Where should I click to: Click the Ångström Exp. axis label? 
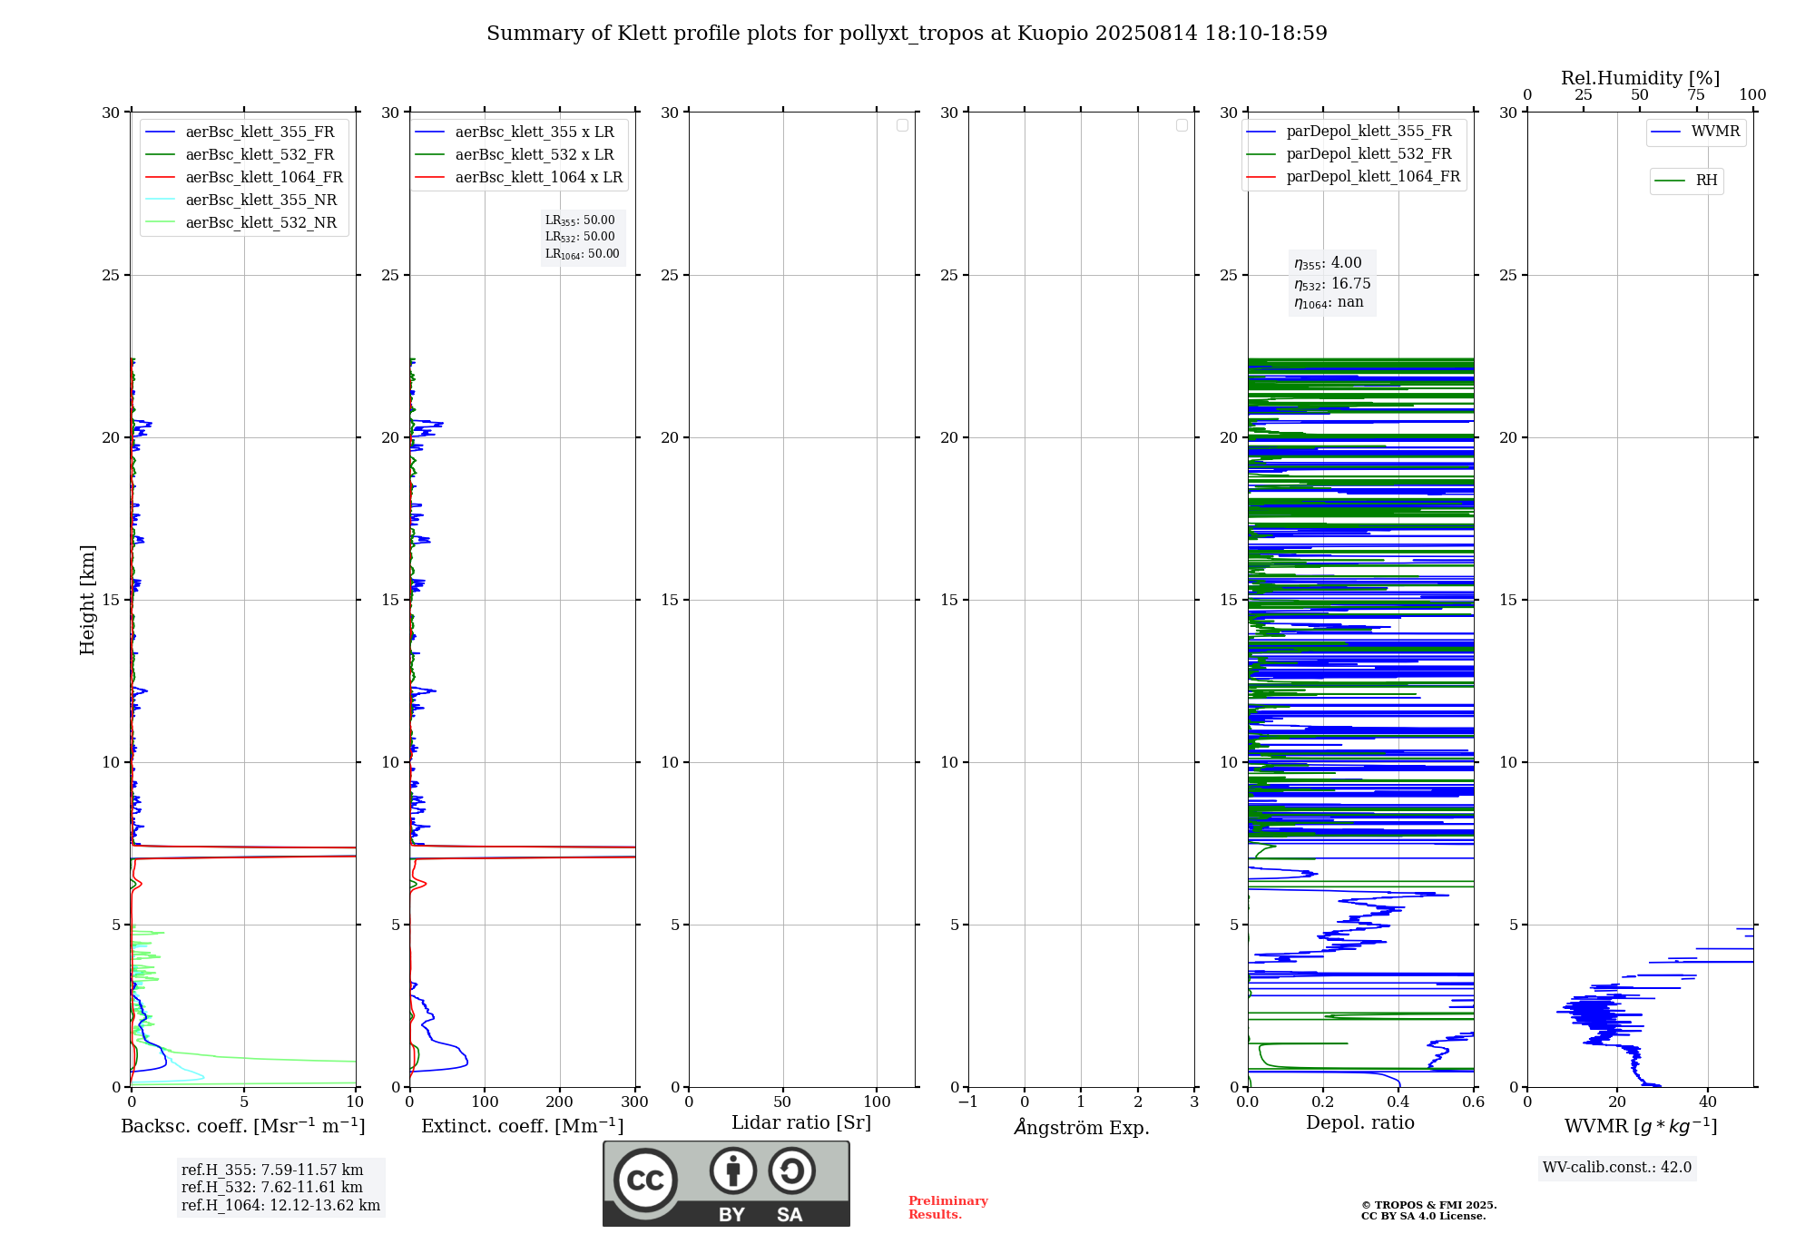click(1082, 1127)
